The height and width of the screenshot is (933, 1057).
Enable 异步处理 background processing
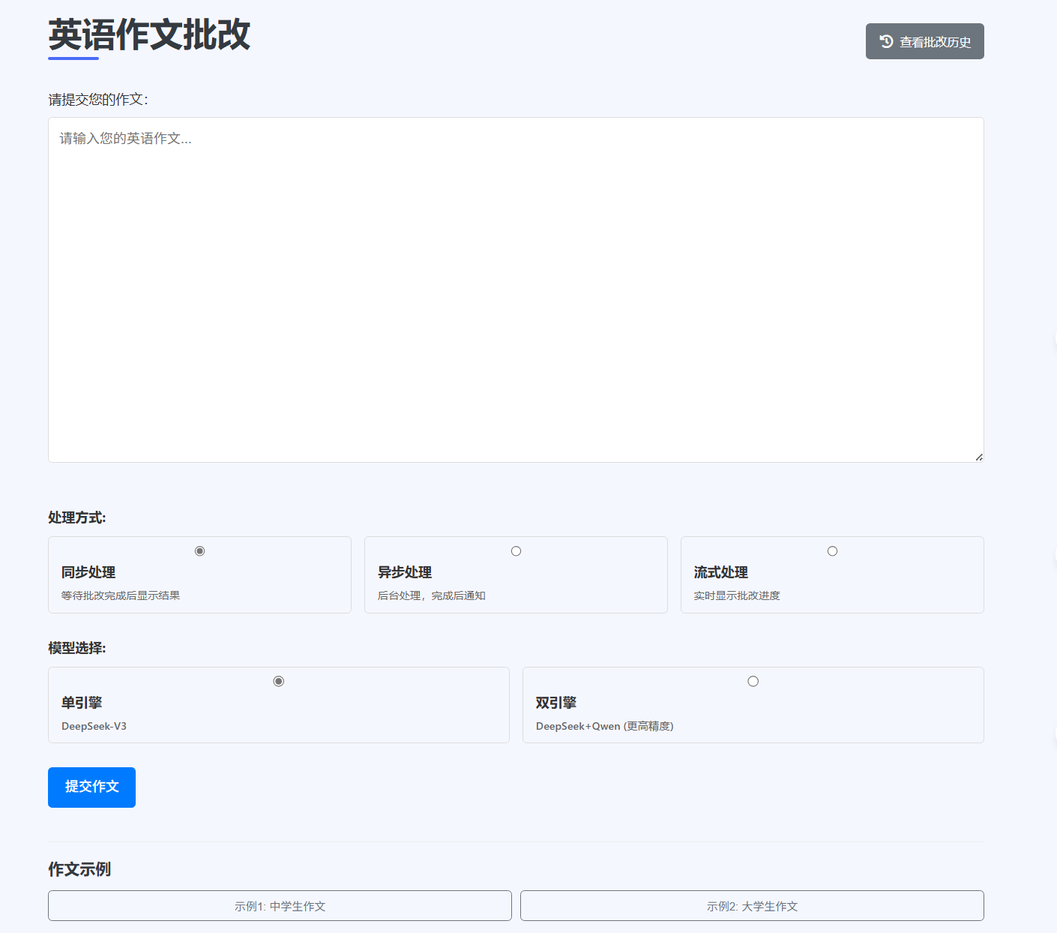click(516, 550)
